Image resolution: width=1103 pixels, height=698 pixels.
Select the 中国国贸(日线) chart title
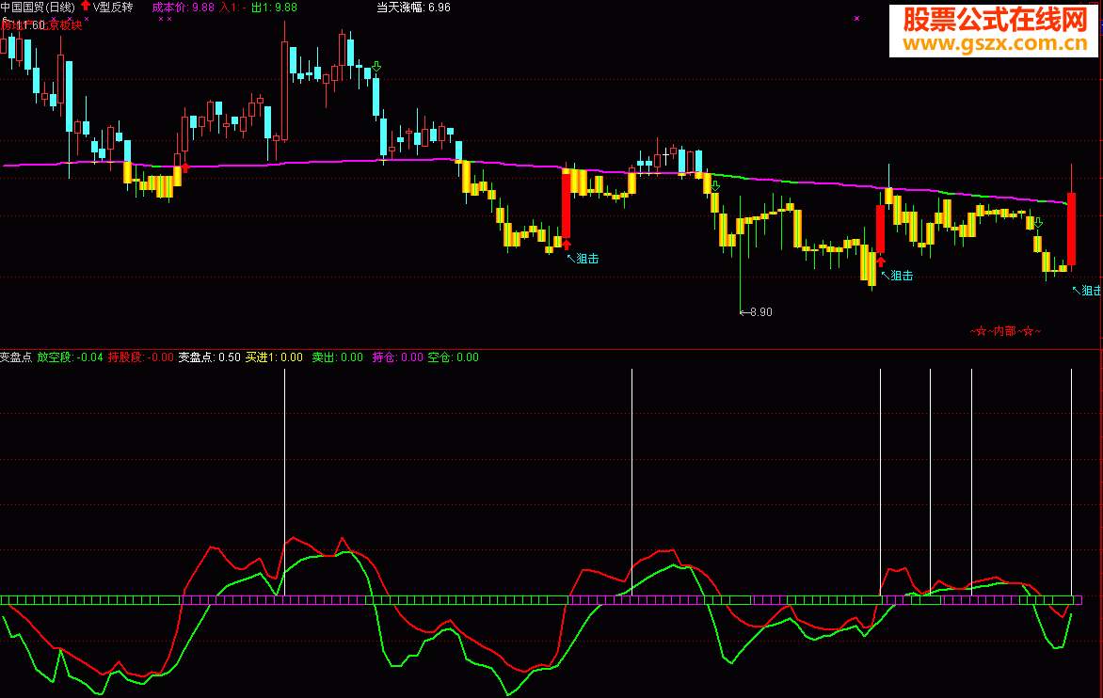pos(38,7)
